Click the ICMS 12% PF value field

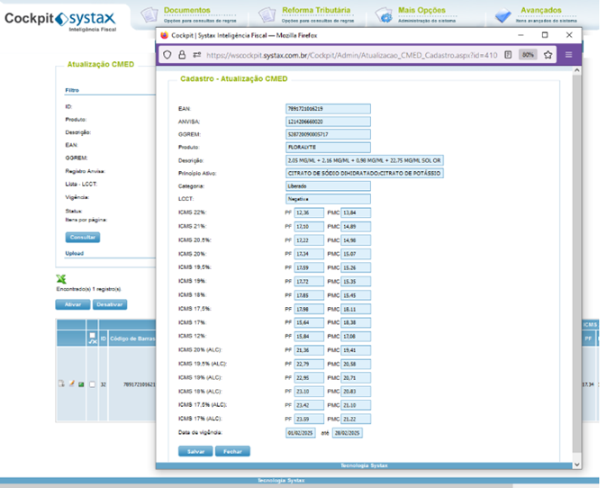tap(309, 337)
